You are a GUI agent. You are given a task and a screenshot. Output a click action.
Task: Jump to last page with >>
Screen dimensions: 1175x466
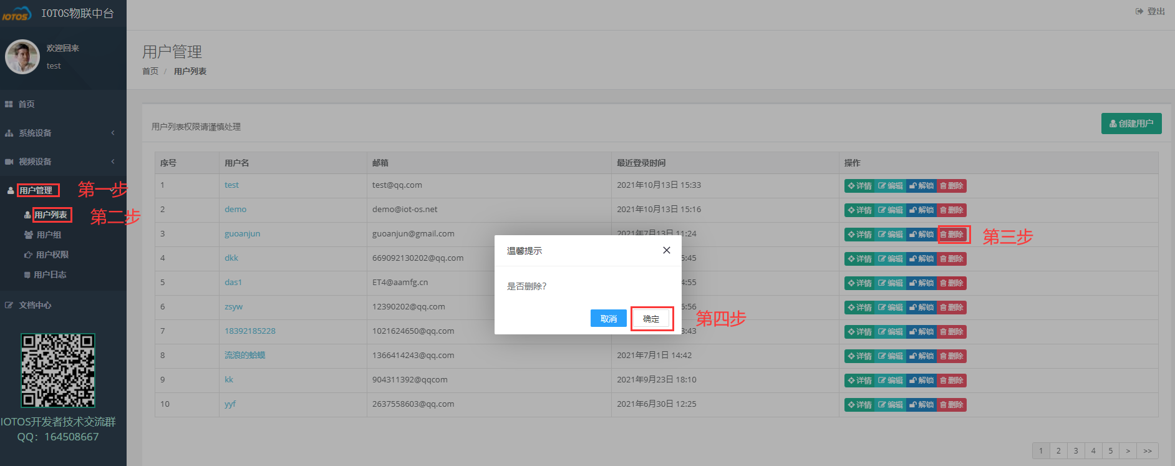[1148, 450]
